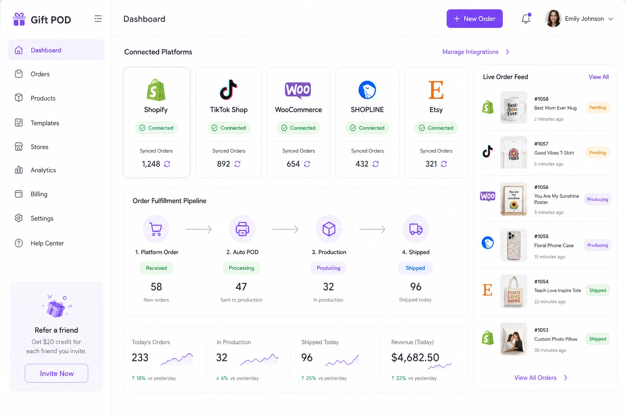Click the Shipped Today trend sparkline
Screen dimensions: 625x417
pos(342,360)
